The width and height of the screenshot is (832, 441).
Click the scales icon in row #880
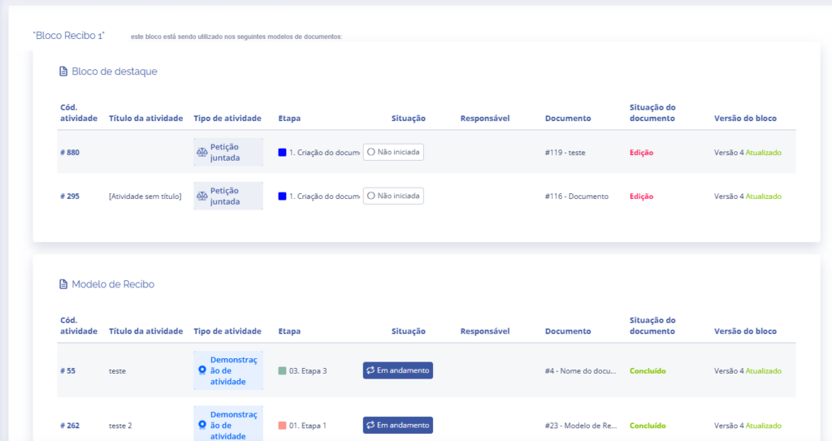click(x=201, y=152)
